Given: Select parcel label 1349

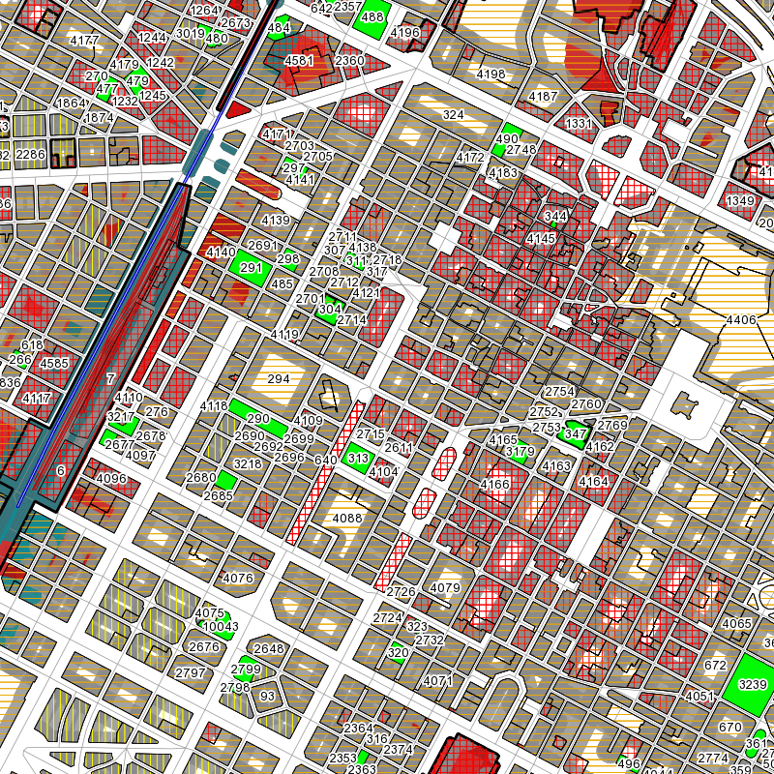Looking at the screenshot, I should click(x=740, y=201).
